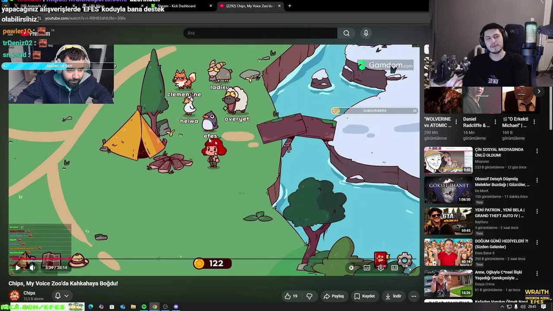The width and height of the screenshot is (553, 311).
Task: Click the YouTube search magnifier button
Action: click(346, 33)
